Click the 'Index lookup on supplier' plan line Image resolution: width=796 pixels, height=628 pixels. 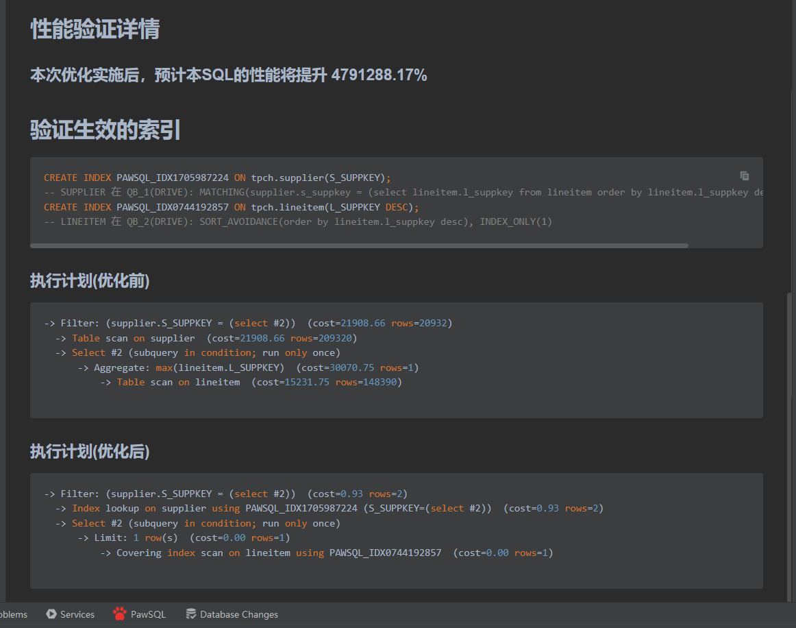[x=329, y=508]
